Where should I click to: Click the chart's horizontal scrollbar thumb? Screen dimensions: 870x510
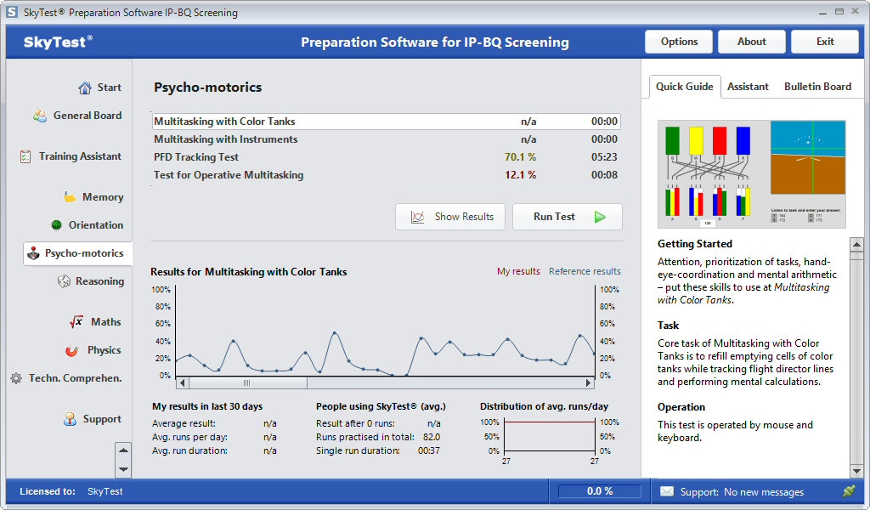click(x=247, y=383)
